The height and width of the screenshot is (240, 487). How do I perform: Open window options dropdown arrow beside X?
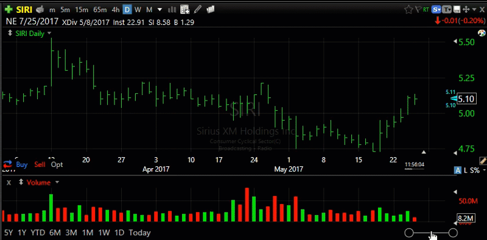click(474, 10)
